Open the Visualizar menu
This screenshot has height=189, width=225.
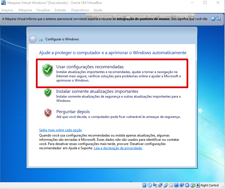(x=43, y=10)
